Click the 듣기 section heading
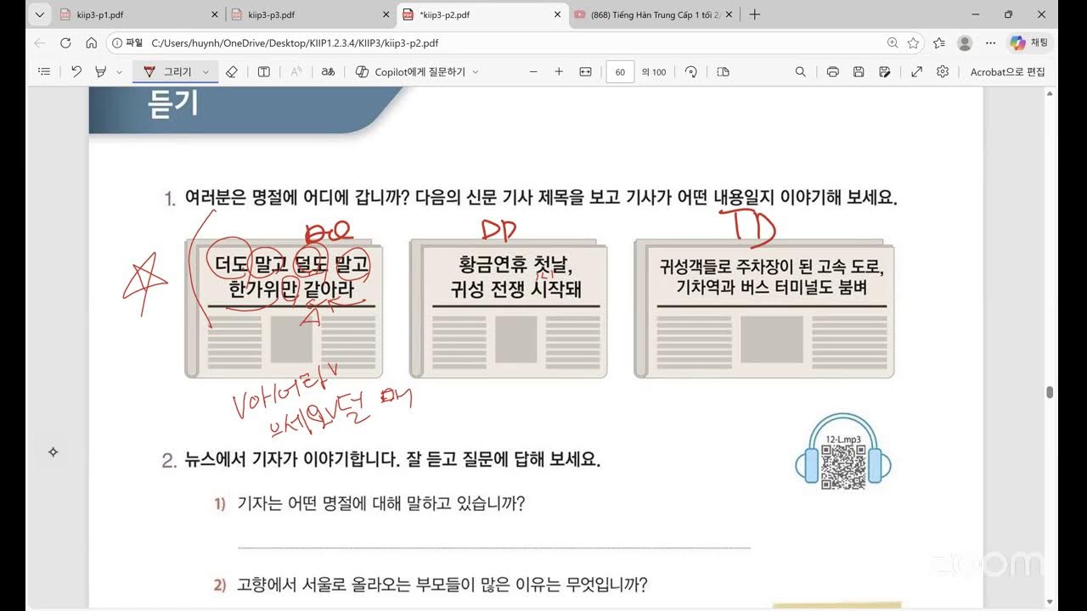This screenshot has width=1087, height=611. pos(173,103)
